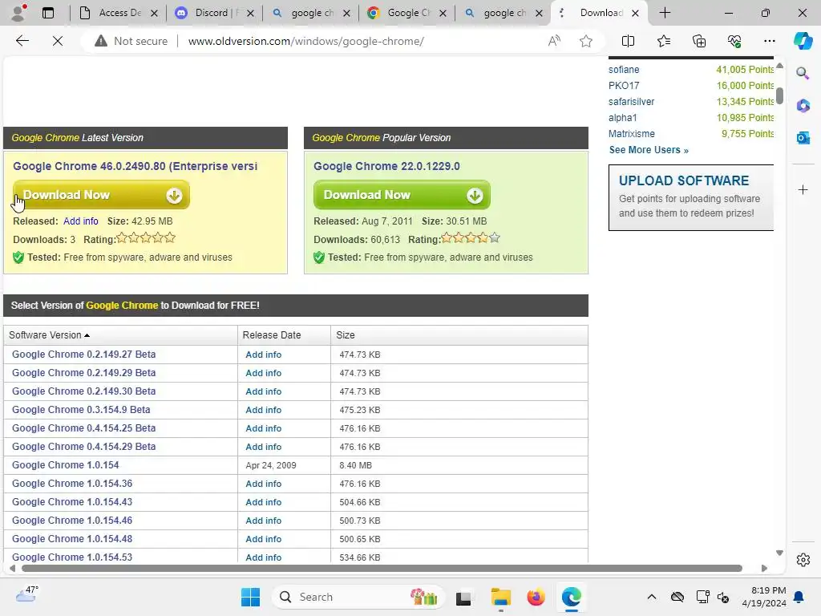The image size is (821, 616).
Task: Open split screen icon
Action: [628, 41]
